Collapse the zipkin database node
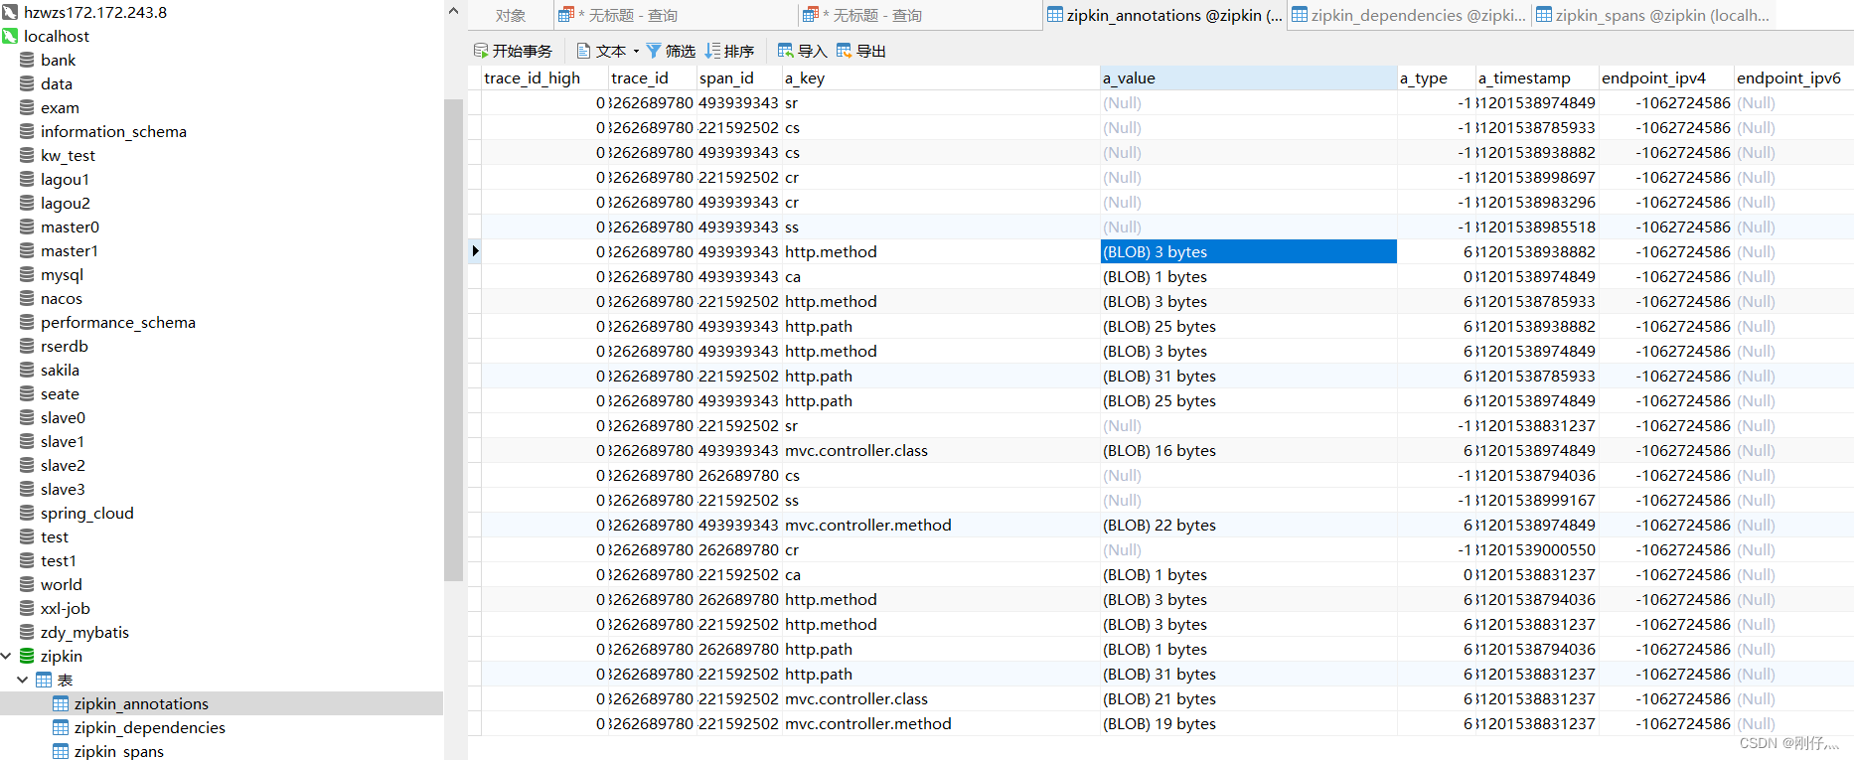1854x760 pixels. [x=6, y=656]
